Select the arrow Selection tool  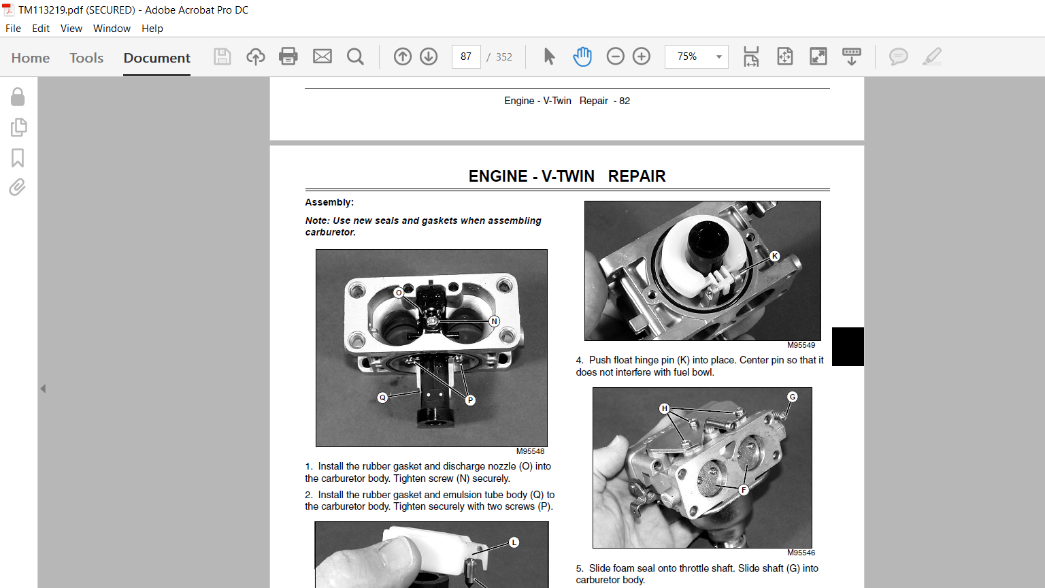[x=550, y=56]
